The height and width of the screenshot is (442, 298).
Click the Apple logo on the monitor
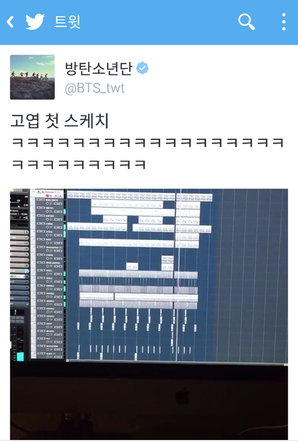tap(182, 397)
